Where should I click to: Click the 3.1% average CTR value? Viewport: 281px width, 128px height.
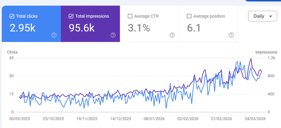coord(139,28)
